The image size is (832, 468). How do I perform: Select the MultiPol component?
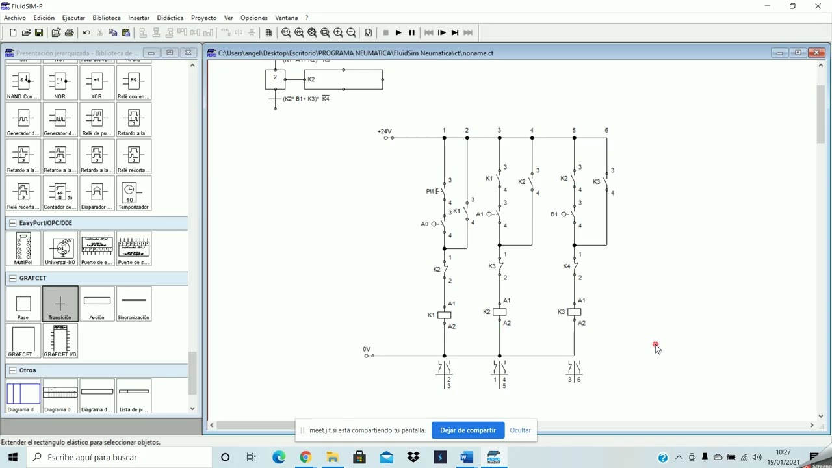(x=23, y=249)
